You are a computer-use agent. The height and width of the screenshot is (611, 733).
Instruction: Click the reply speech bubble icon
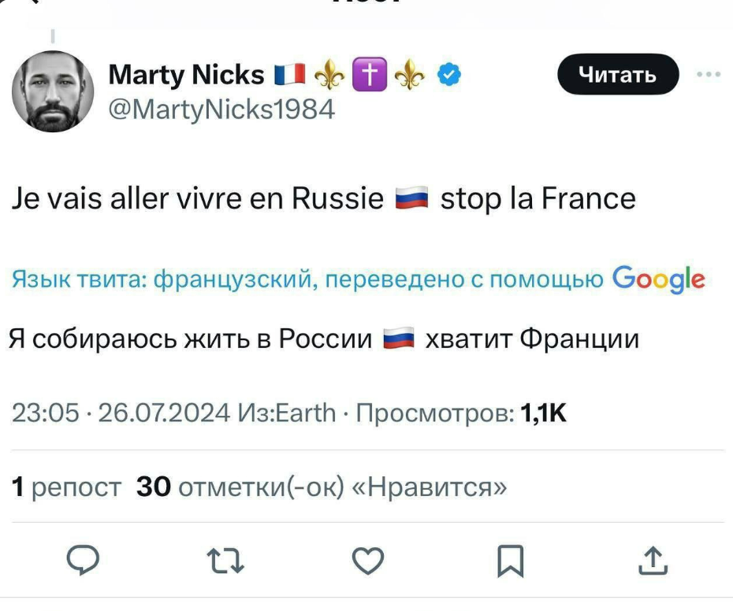click(x=80, y=561)
